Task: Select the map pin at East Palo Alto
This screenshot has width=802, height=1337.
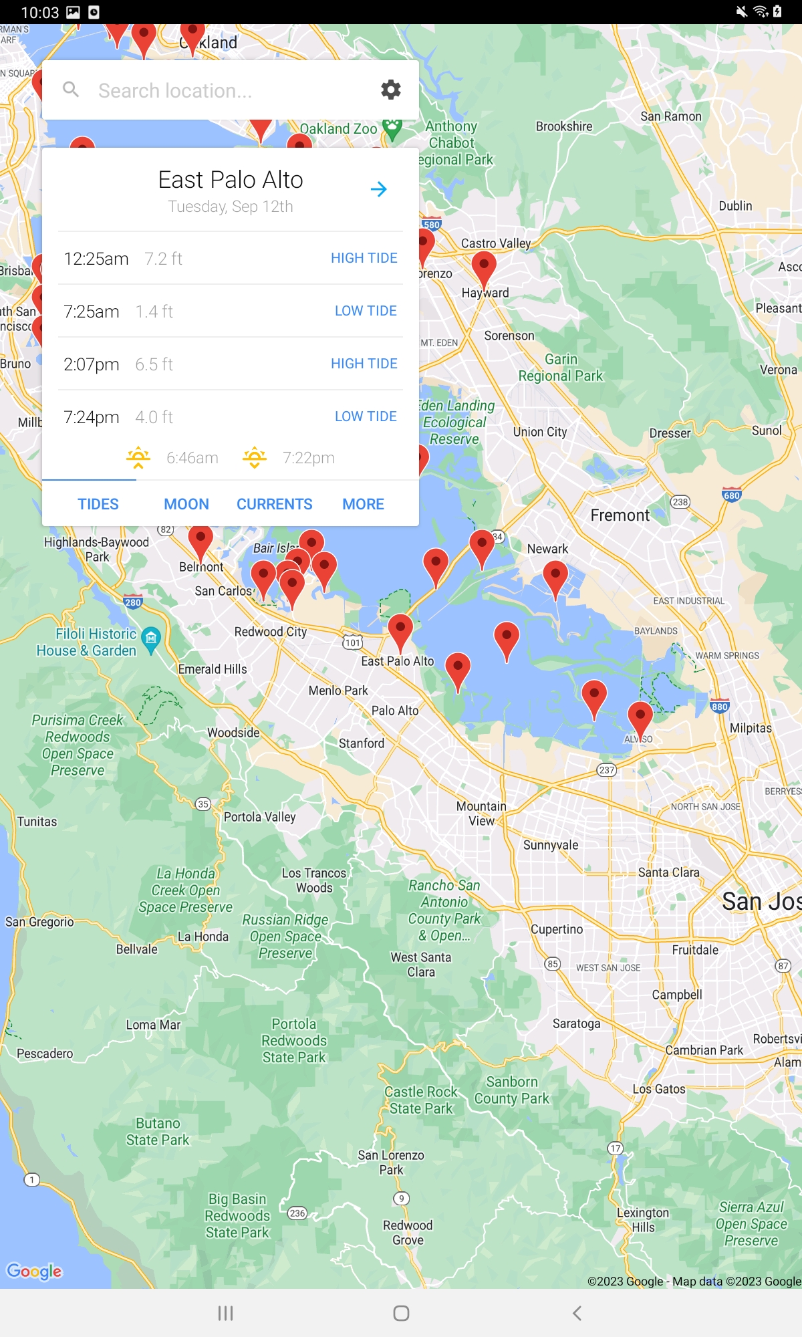Action: (400, 633)
